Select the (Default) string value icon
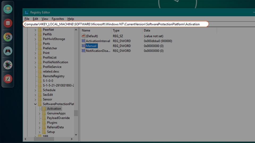This screenshot has height=143, width=255. pos(83,36)
